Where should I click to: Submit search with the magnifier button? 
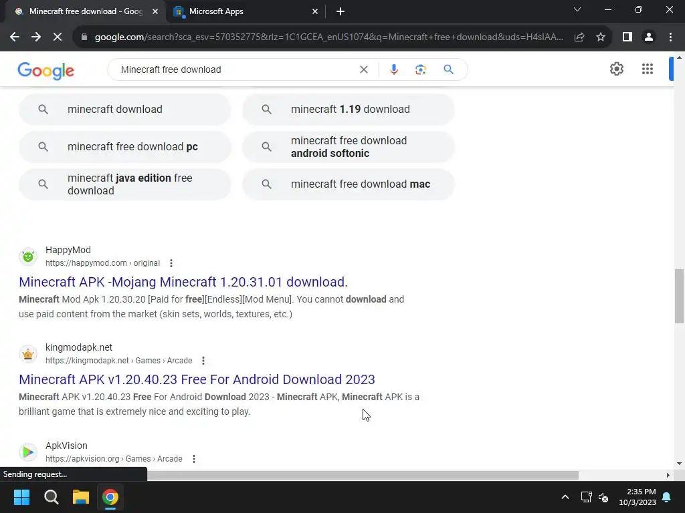point(448,69)
